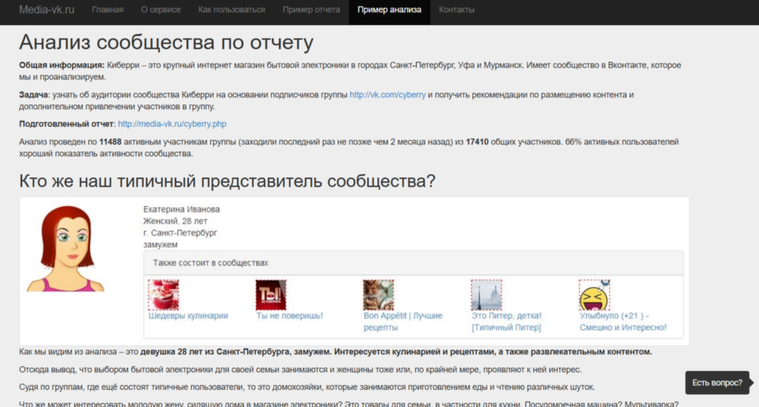Open the Главная menu item
759x407 pixels.
[107, 10]
